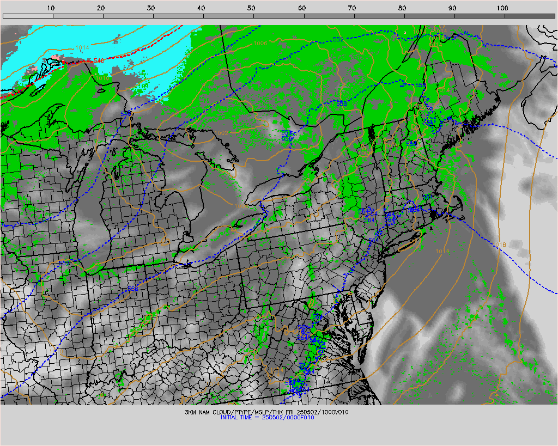Click the "10" scale label
Screen dimensions: 558x446
tap(51, 8)
